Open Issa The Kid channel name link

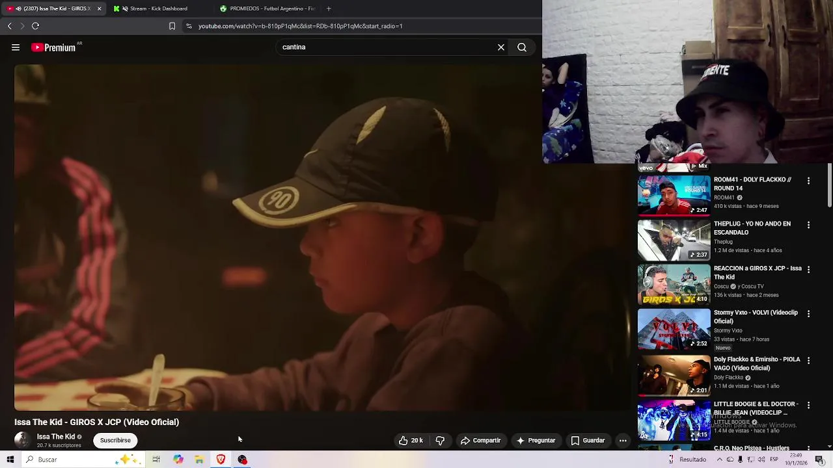click(56, 437)
